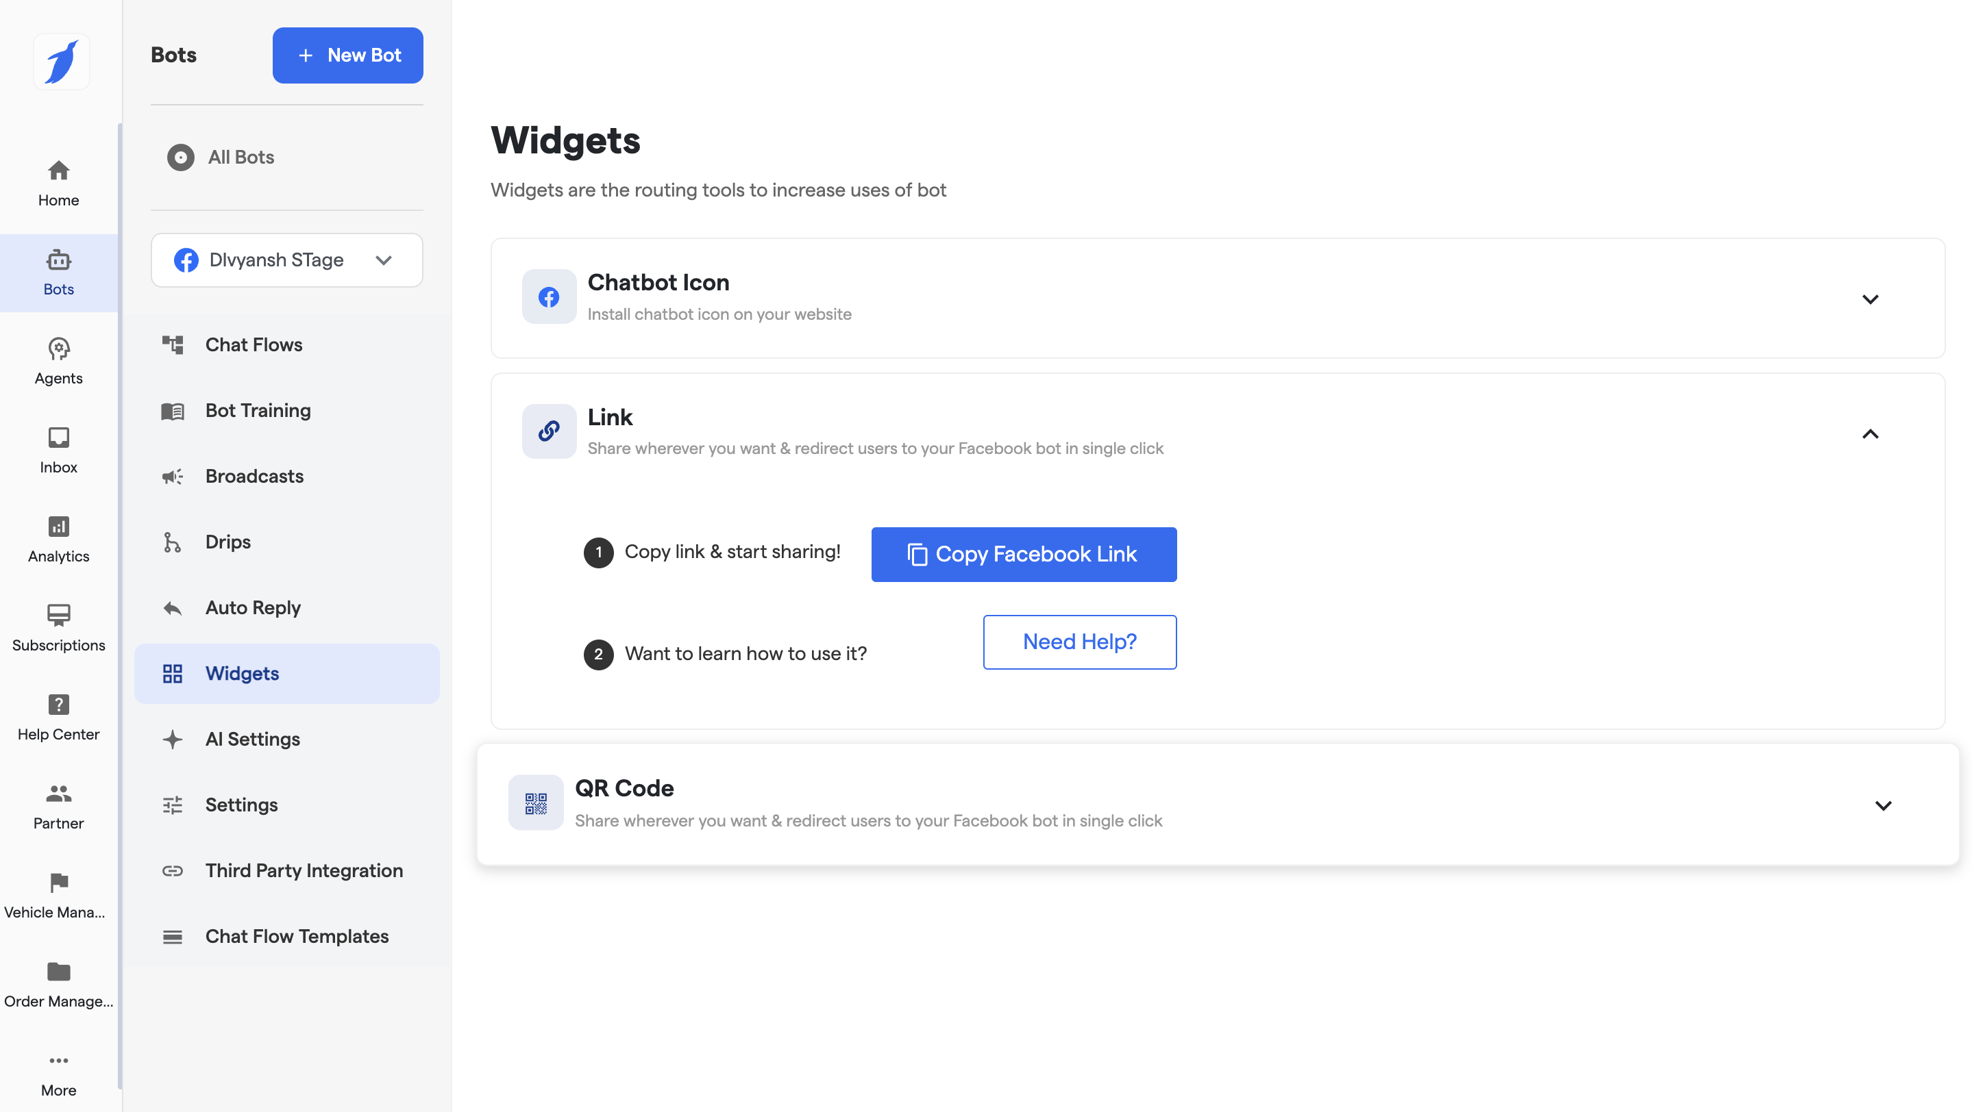1972x1112 pixels.
Task: Open Order Management folder icon
Action: click(58, 971)
